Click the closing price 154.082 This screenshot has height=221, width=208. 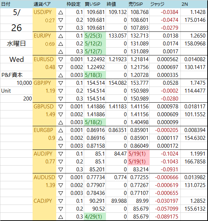pos(117,83)
